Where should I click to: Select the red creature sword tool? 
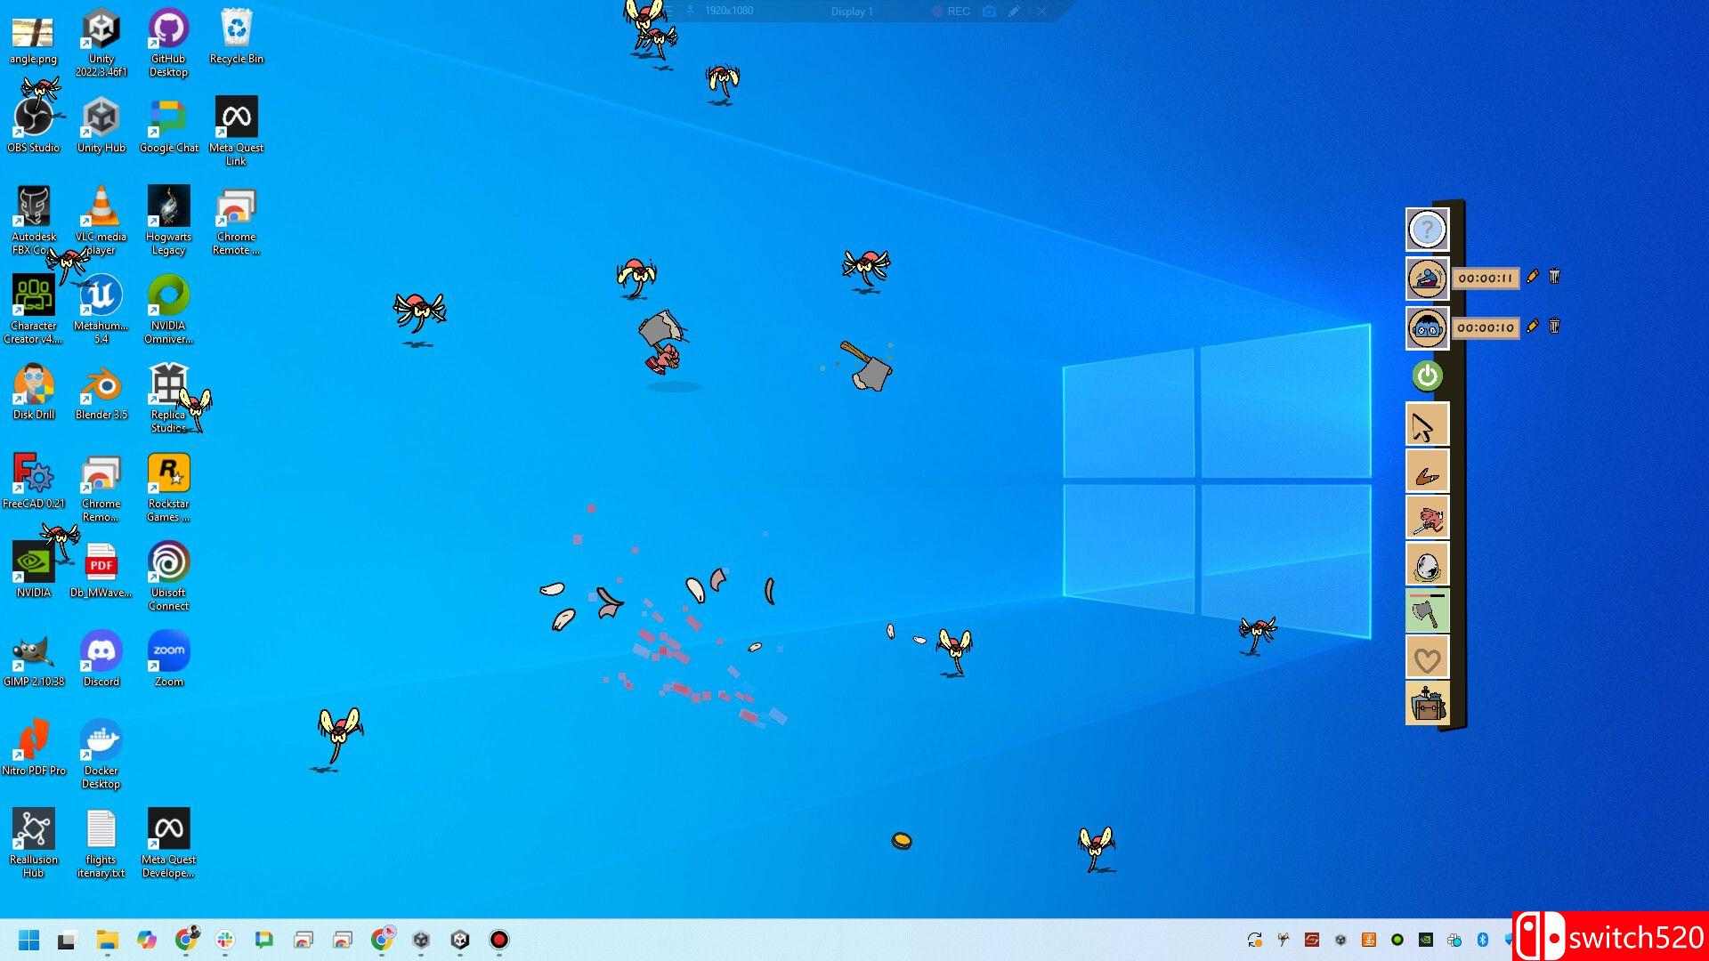(1427, 519)
